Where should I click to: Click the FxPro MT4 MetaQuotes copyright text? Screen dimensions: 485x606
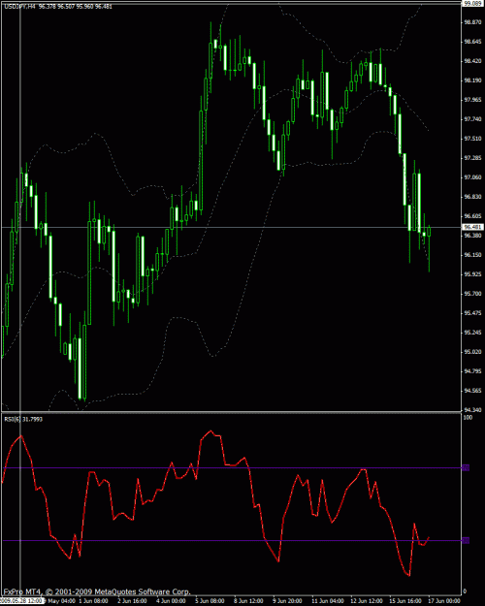click(x=97, y=591)
